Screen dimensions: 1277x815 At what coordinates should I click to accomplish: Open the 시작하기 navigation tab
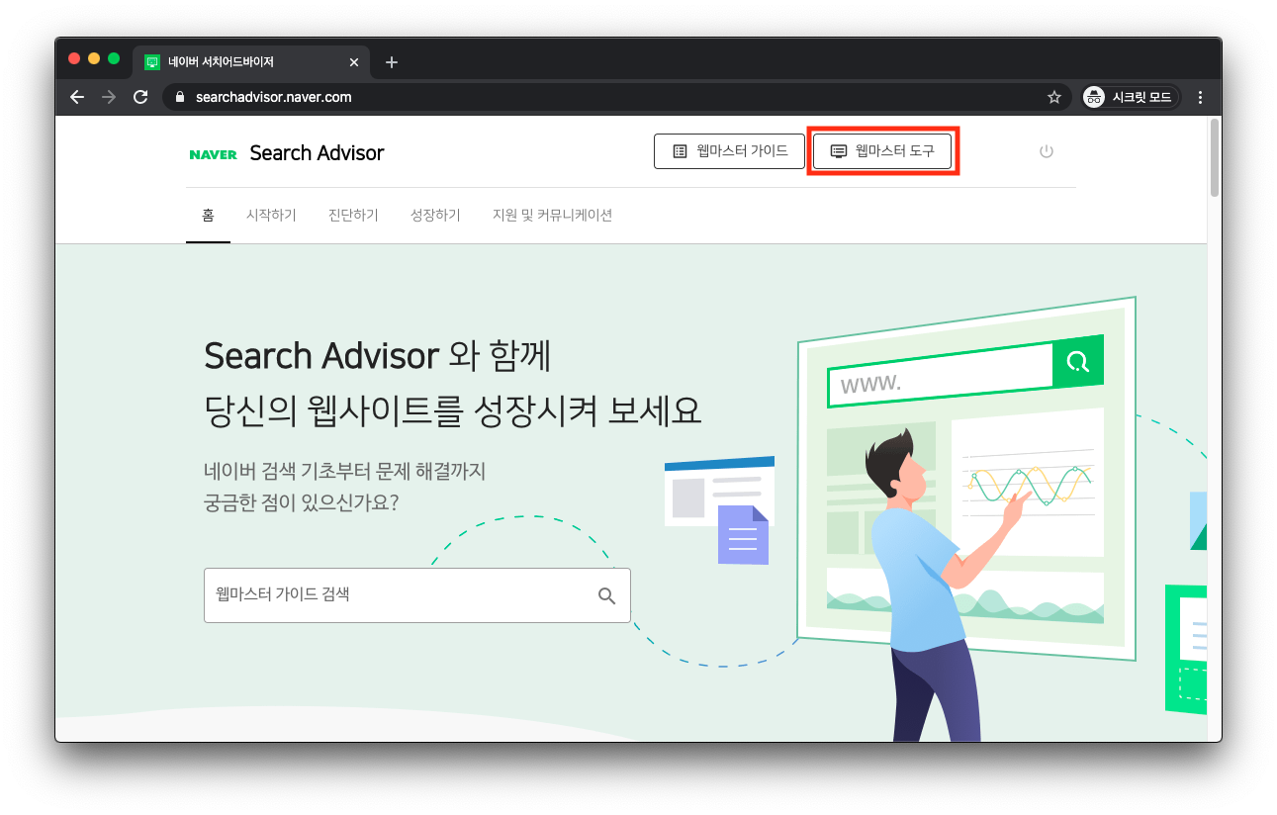click(271, 215)
